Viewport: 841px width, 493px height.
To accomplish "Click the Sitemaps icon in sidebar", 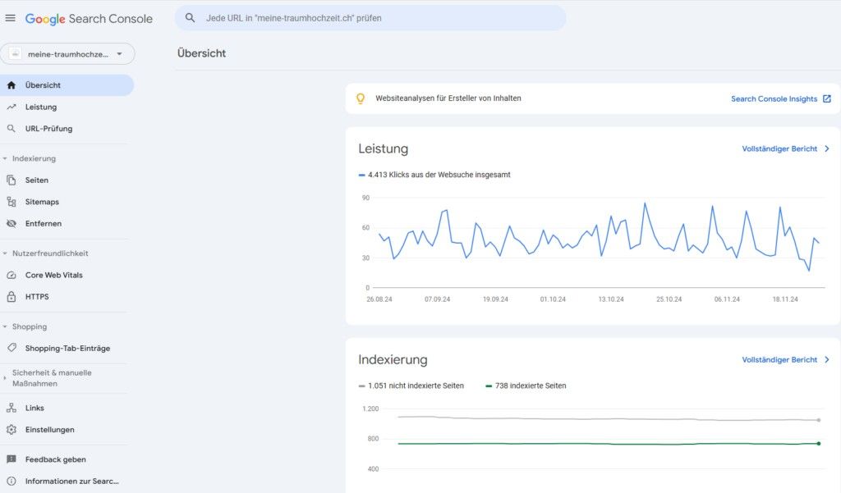I will click(11, 202).
